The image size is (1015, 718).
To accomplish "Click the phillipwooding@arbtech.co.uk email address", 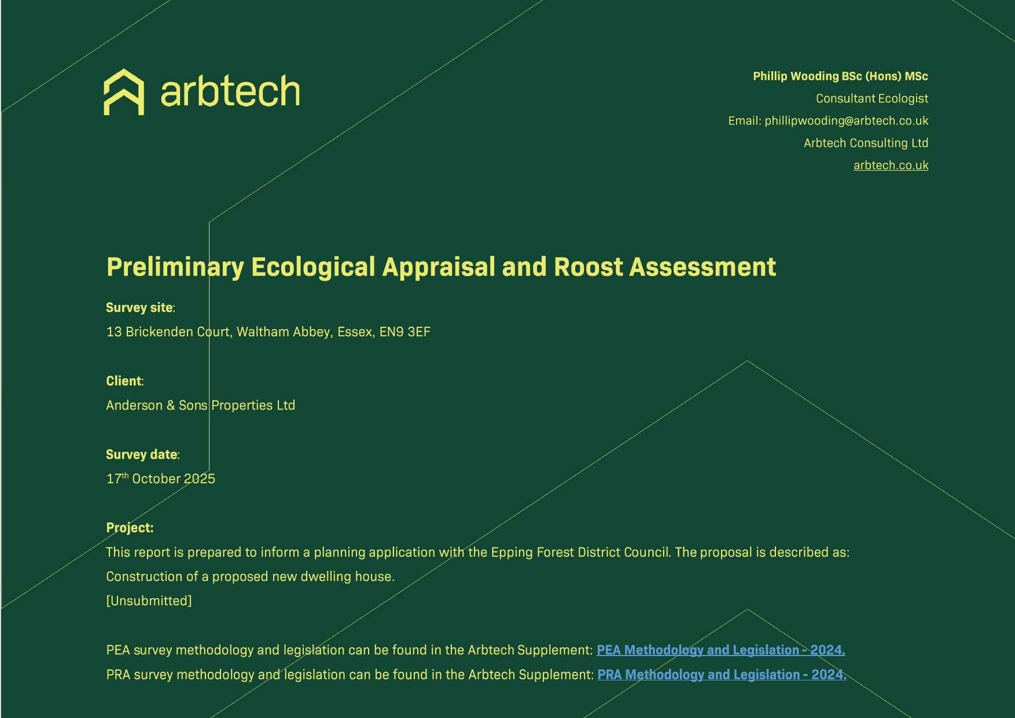I will pyautogui.click(x=846, y=121).
